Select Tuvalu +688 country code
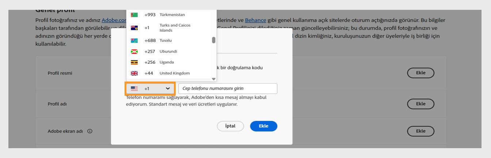Viewport: 491px width, 158px height. pyautogui.click(x=168, y=40)
